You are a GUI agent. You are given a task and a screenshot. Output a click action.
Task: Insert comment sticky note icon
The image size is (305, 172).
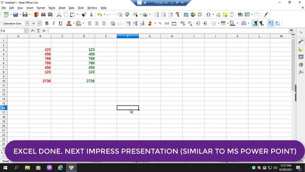(x=225, y=15)
